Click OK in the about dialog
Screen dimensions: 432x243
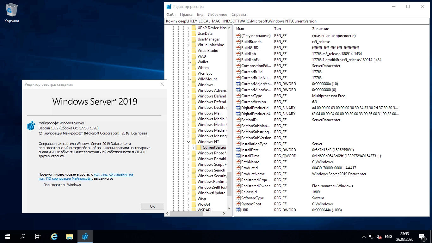click(x=152, y=206)
